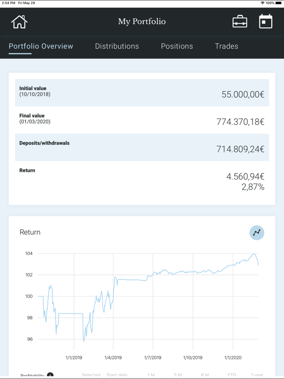Viewport: 284px width, 379px height.
Task: Switch to the Positions tab
Action: [177, 46]
